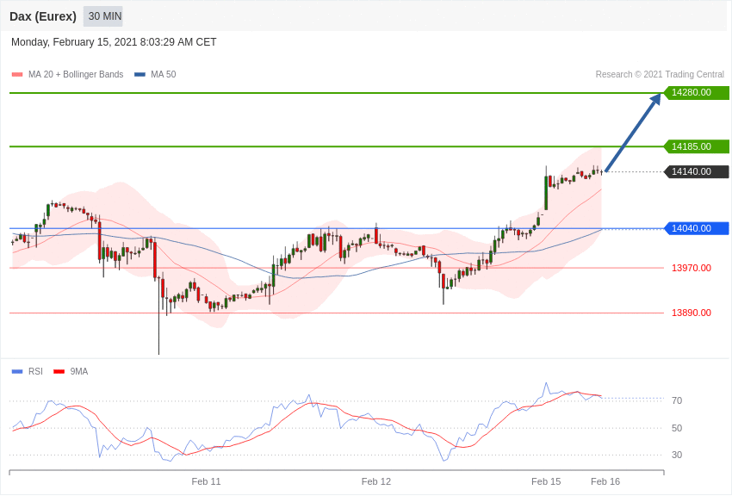This screenshot has height=496, width=732.
Task: Click the green 14280.00 target price tag
Action: (696, 93)
